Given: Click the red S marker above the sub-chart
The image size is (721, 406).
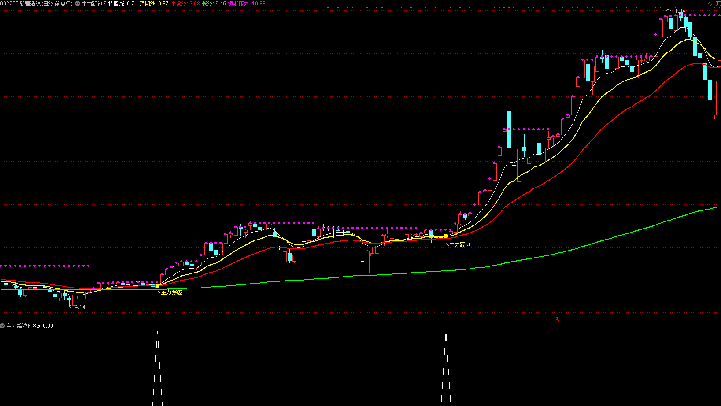Looking at the screenshot, I should (558, 319).
